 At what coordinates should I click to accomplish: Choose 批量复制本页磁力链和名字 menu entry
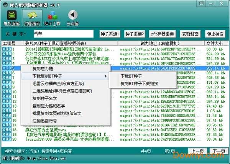tap(66, 113)
